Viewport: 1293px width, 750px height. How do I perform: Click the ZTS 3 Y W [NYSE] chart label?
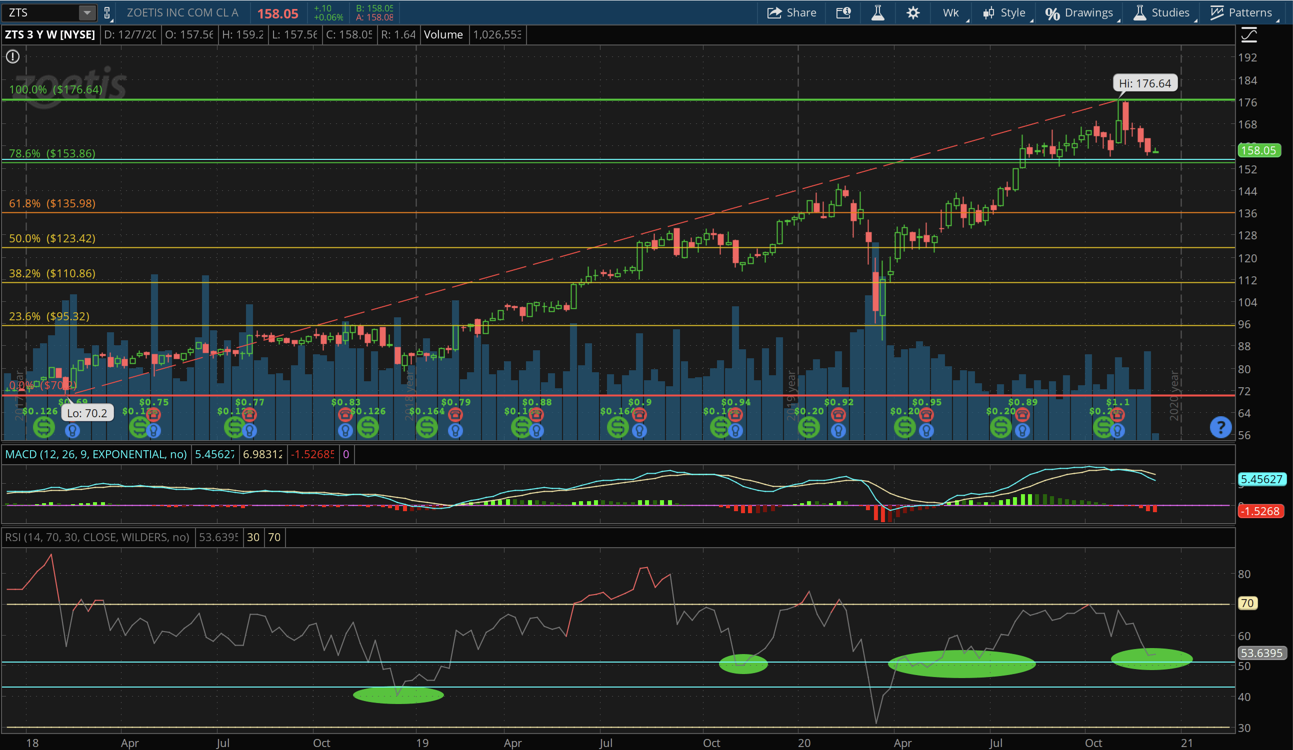(50, 35)
